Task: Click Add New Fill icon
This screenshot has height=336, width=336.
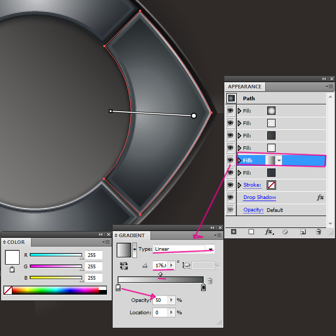Action: (x=251, y=232)
